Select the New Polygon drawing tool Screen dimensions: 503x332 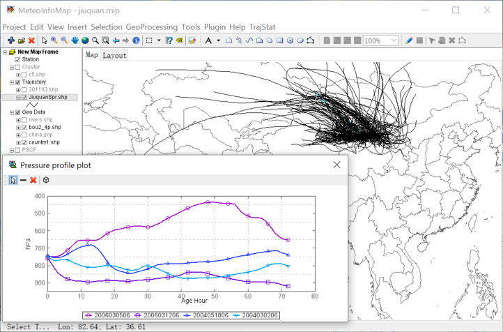click(260, 40)
